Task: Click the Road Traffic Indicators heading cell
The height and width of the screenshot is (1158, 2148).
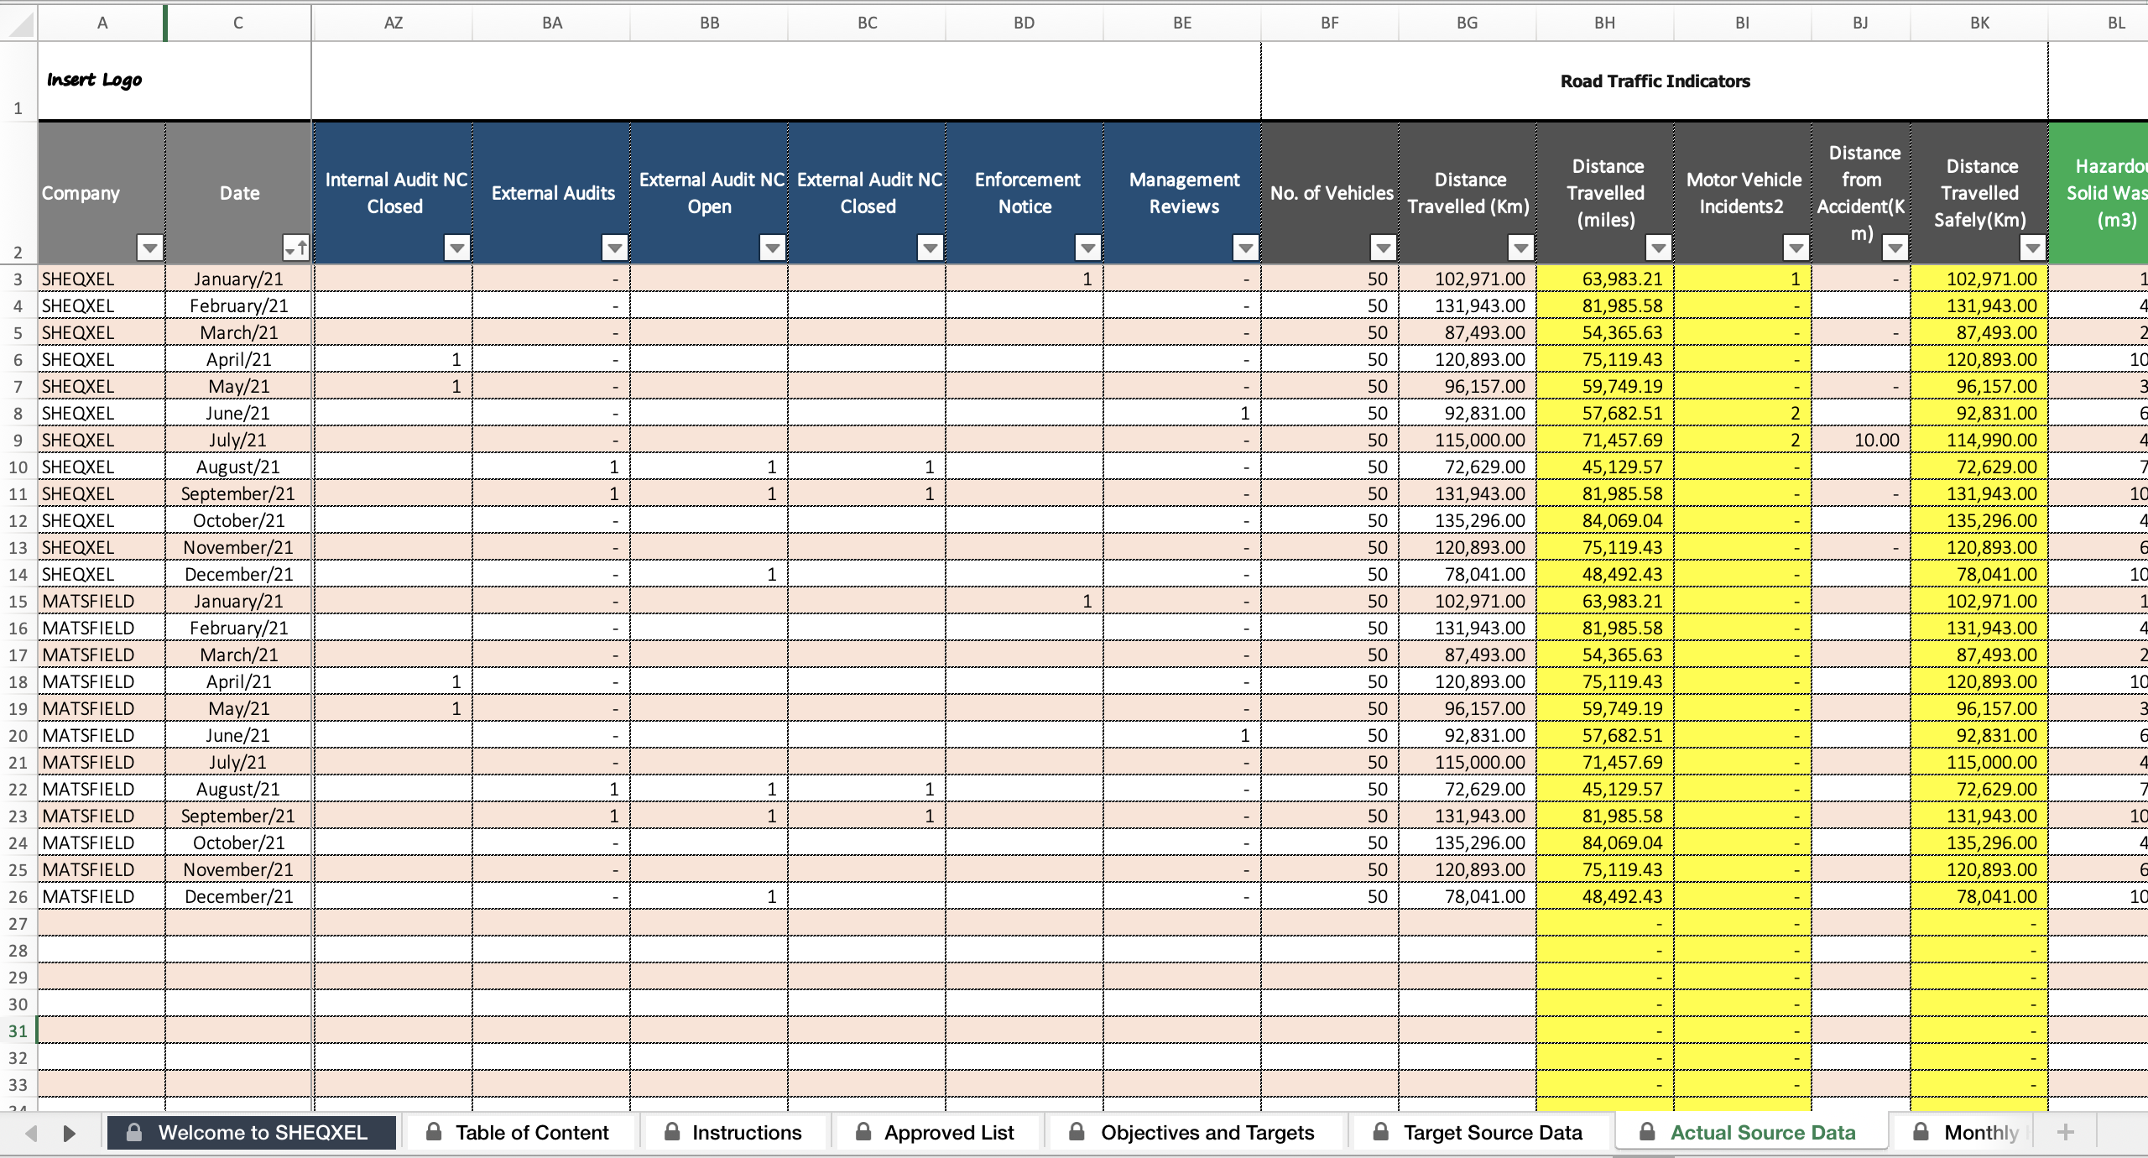Action: 1655,81
